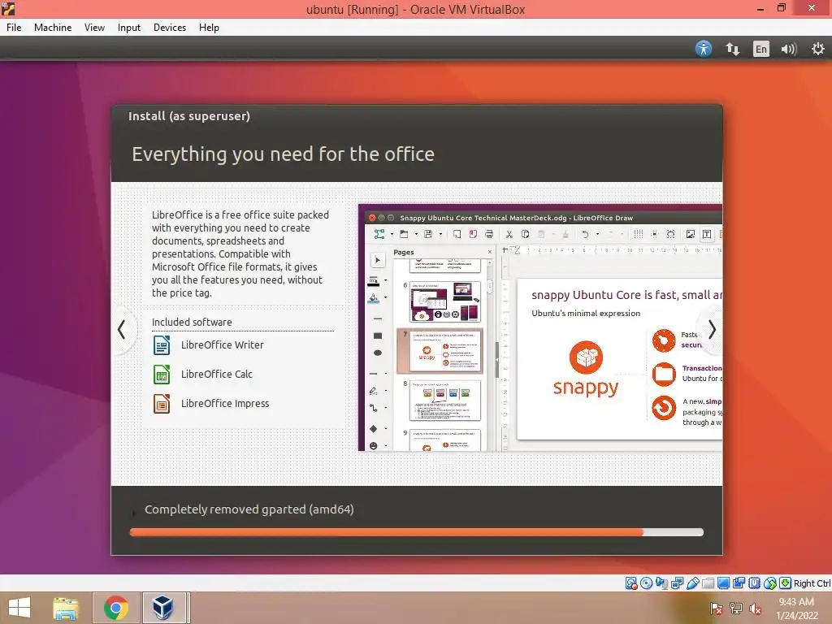
Task: Open the accessibility indicator in Ubuntu panel
Action: 703,49
